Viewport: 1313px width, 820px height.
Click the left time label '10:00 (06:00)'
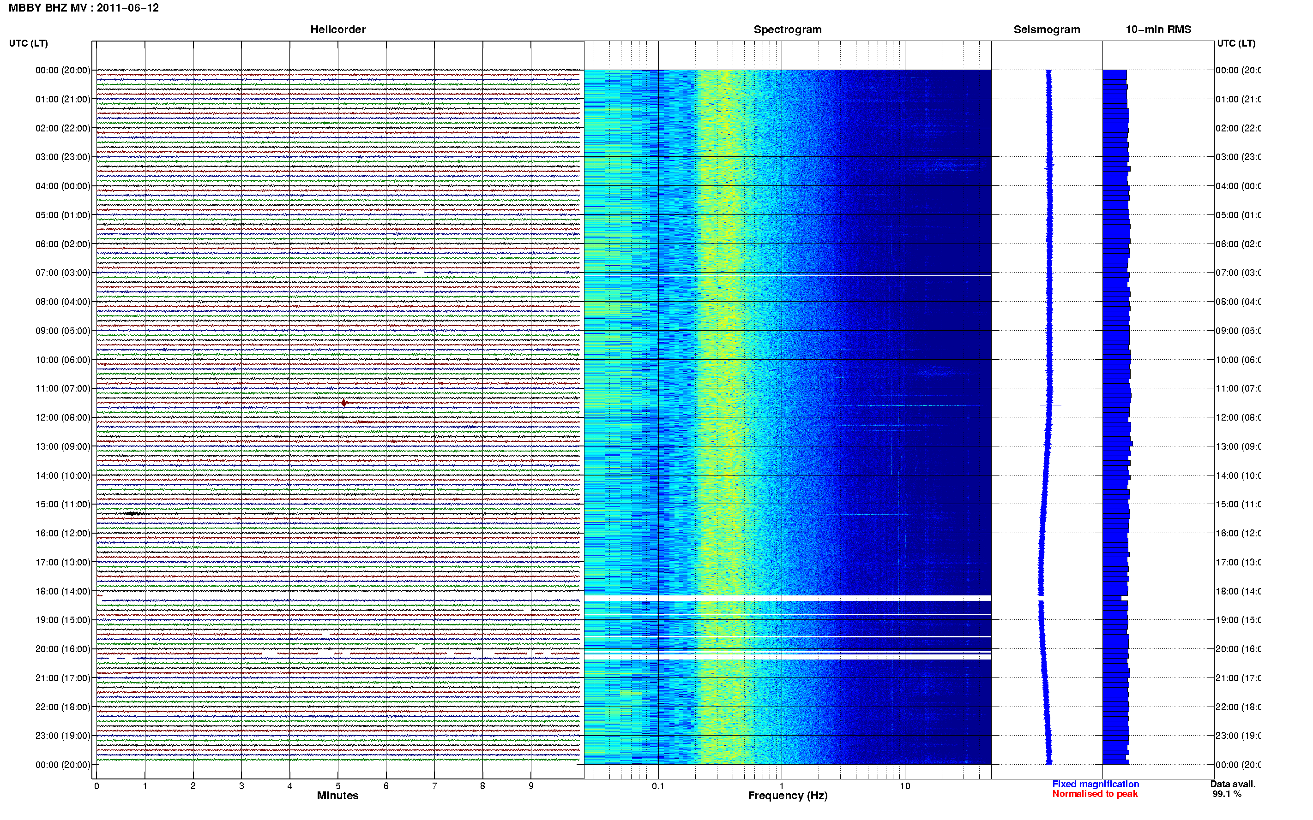coord(63,360)
